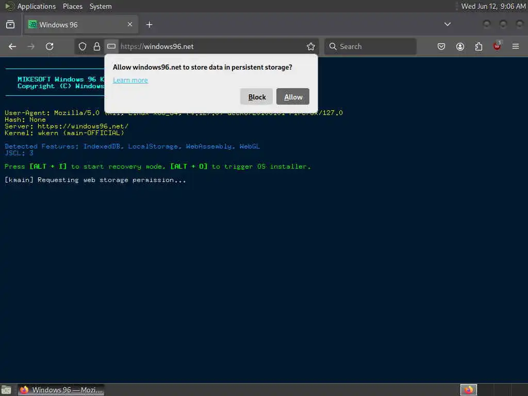
Task: Click the search magnifier icon
Action: (333, 46)
